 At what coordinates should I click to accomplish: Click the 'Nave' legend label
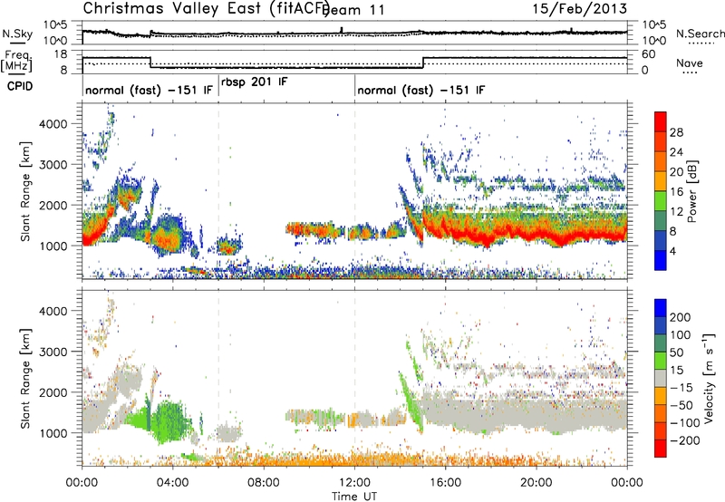(690, 63)
